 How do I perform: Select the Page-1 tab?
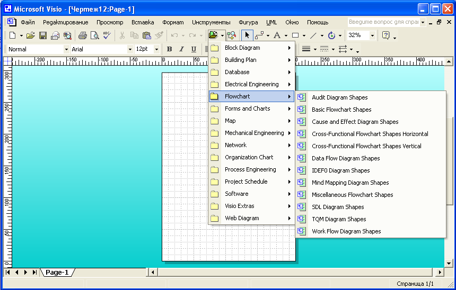coord(57,273)
